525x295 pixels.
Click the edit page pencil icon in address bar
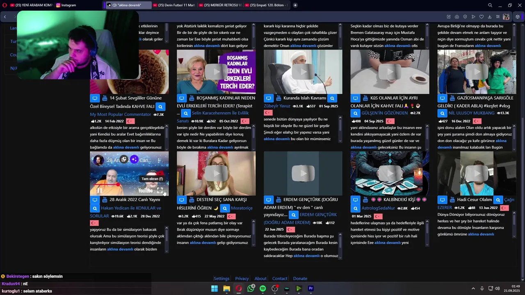coord(449,17)
